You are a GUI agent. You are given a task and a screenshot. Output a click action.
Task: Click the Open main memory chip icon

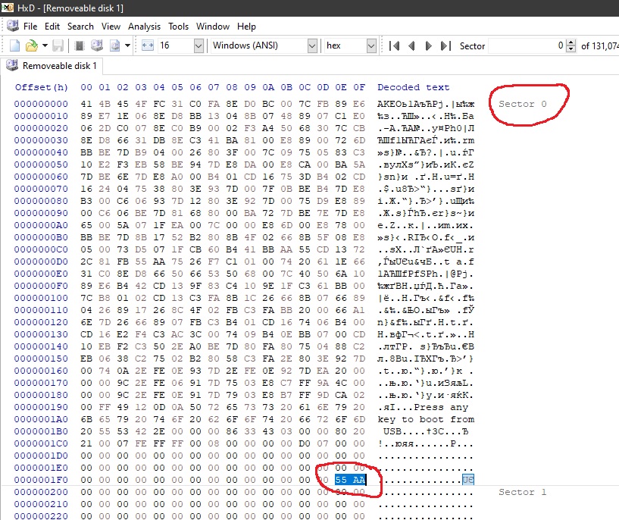[x=80, y=45]
